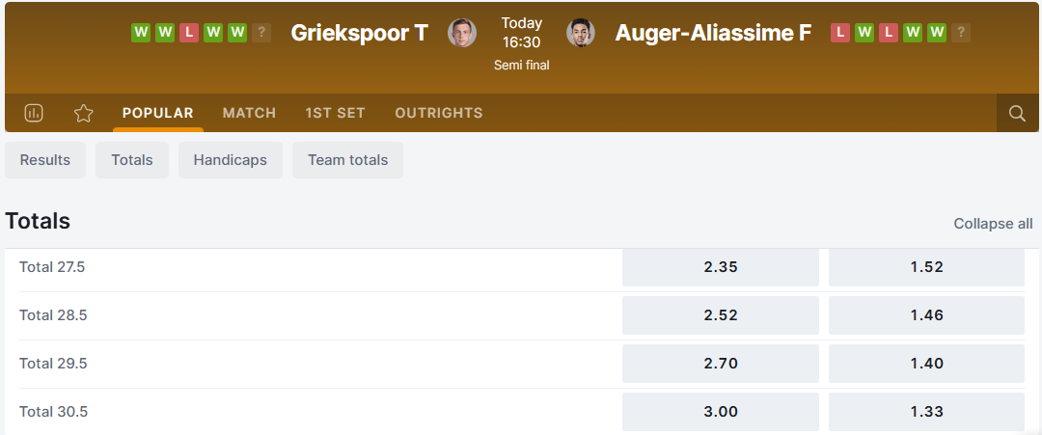Screen dimensions: 1042x435
Task: Filter markets by Results
Action: (x=45, y=160)
